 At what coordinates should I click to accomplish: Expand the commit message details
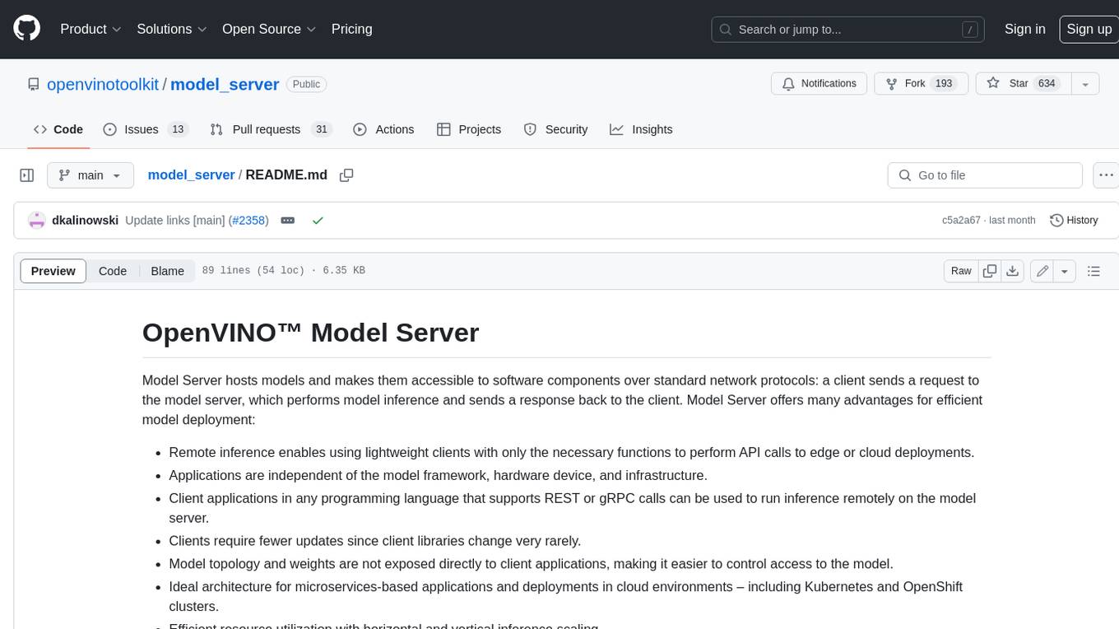tap(288, 221)
